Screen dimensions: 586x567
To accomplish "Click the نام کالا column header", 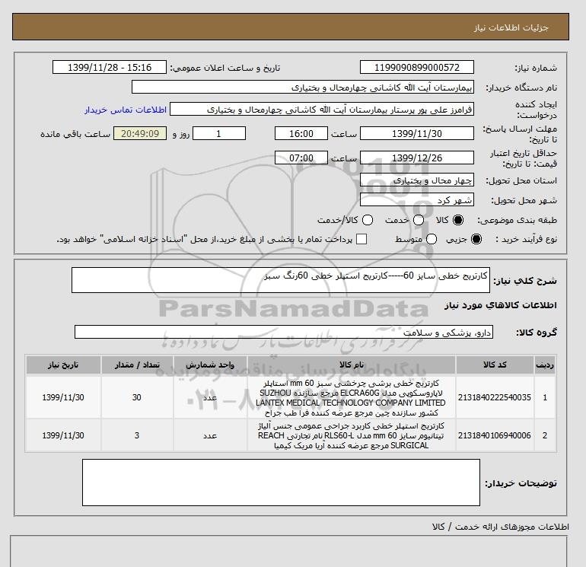I will pos(352,365).
